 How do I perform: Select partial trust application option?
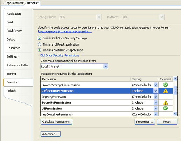40,50
